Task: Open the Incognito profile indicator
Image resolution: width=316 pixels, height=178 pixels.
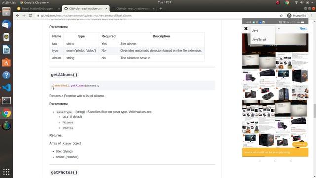Action: (297, 15)
